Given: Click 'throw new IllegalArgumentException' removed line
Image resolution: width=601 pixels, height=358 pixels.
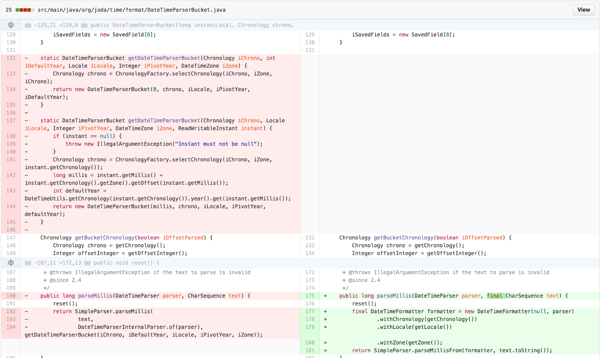Looking at the screenshot, I should (164, 144).
